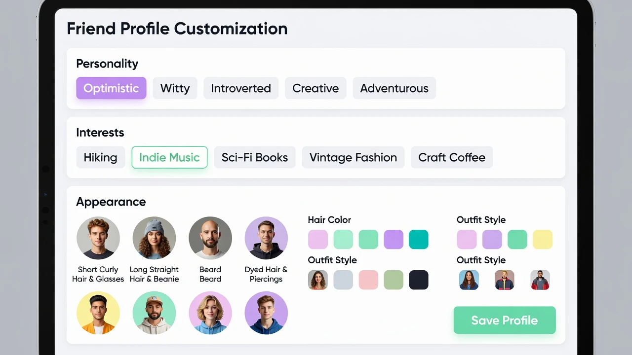This screenshot has width=632, height=355.
Task: Select the Vintage Fashion interest chip
Action: (353, 157)
